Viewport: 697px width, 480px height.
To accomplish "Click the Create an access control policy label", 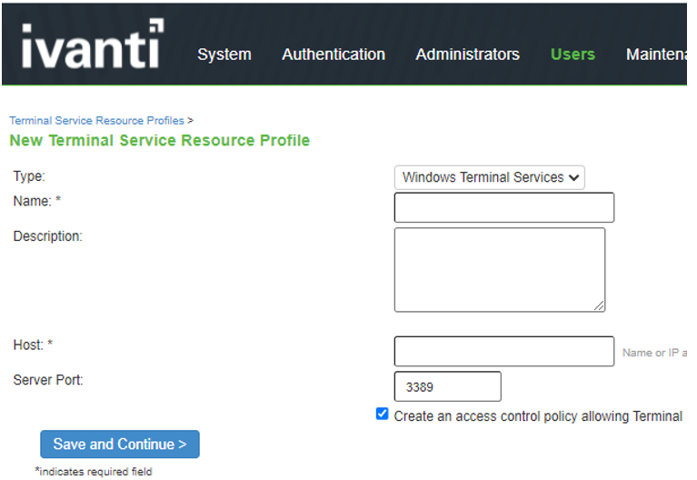I will (x=538, y=416).
